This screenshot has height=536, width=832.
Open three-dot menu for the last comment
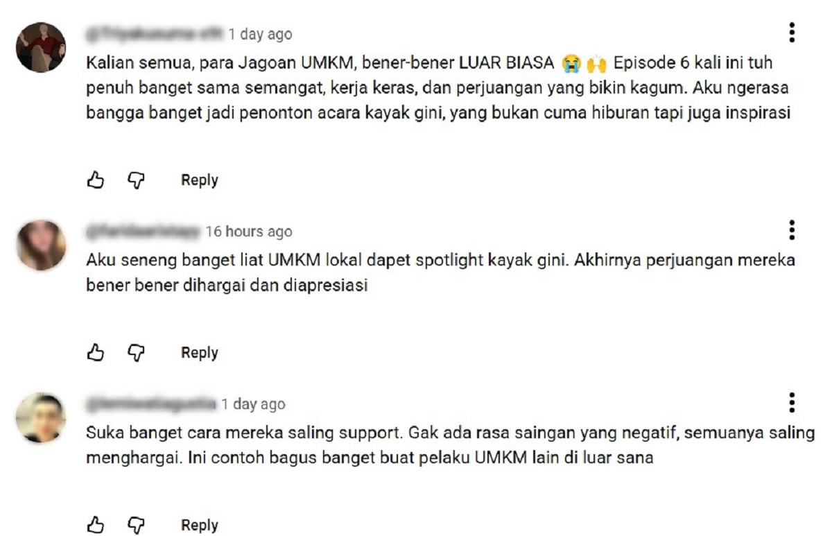[x=792, y=402]
